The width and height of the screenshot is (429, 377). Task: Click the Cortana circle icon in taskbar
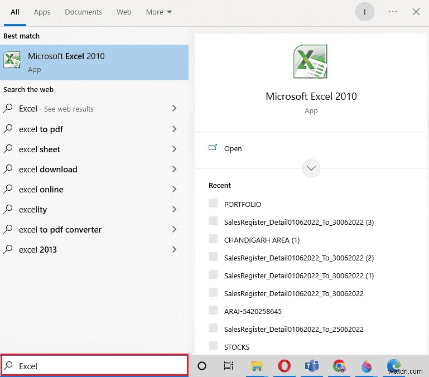point(202,366)
